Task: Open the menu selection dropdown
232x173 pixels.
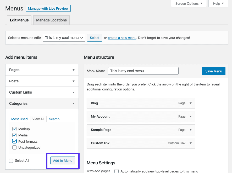Action: (64, 38)
